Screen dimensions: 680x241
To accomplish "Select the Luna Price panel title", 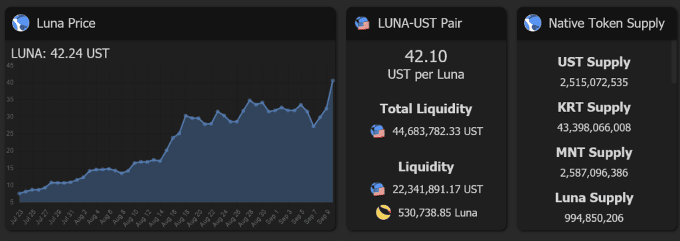I will 66,23.
